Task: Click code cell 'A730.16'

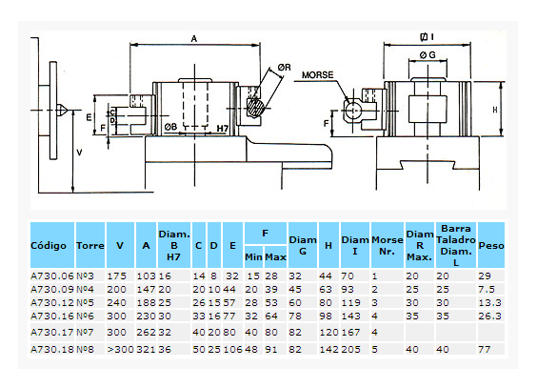Action: click(52, 316)
